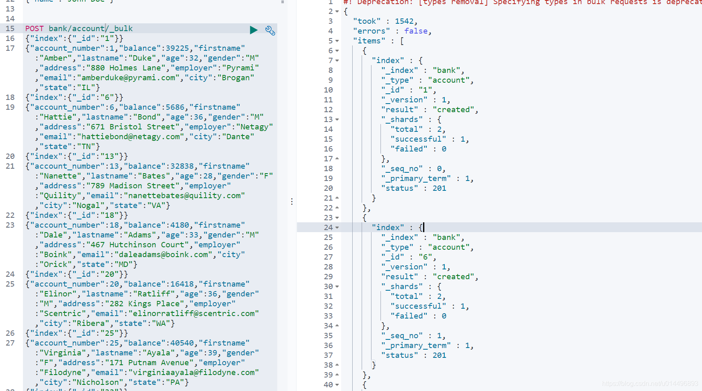The height and width of the screenshot is (391, 702).
Task: Collapse the "_shards" block at line 13
Action: [x=337, y=120]
